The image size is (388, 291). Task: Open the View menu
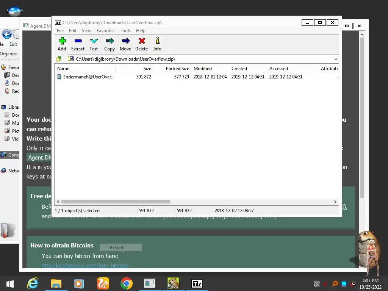pos(87,31)
